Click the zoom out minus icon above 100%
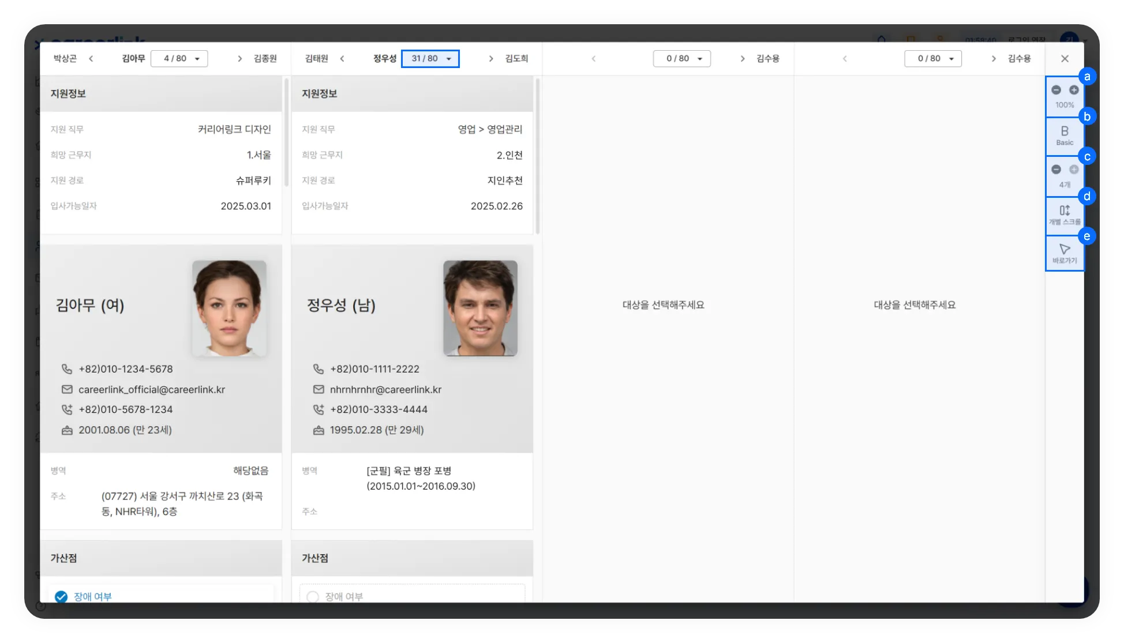 coord(1056,90)
